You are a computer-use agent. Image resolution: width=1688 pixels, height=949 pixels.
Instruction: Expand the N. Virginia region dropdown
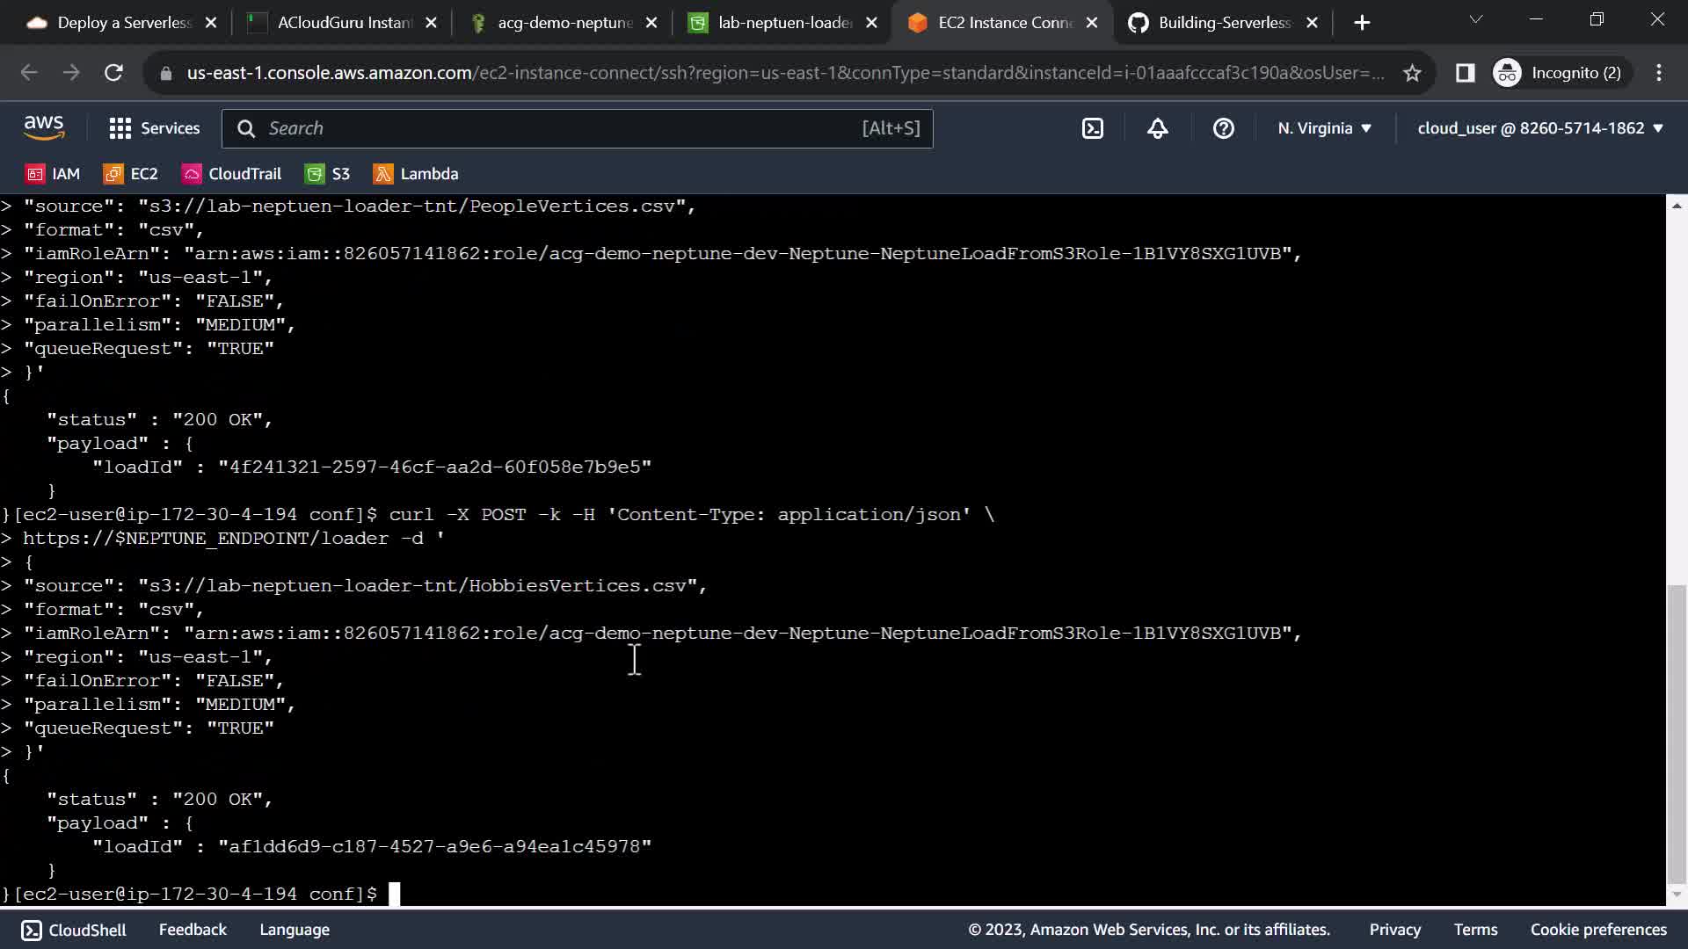coord(1324,128)
